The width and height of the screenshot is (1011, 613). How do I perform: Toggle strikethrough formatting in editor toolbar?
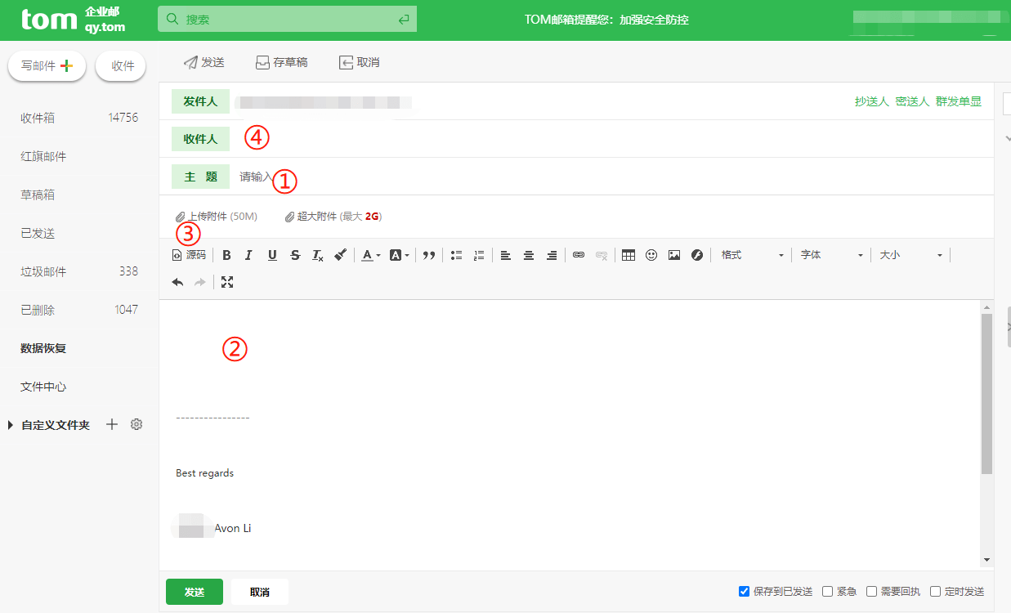coord(295,255)
